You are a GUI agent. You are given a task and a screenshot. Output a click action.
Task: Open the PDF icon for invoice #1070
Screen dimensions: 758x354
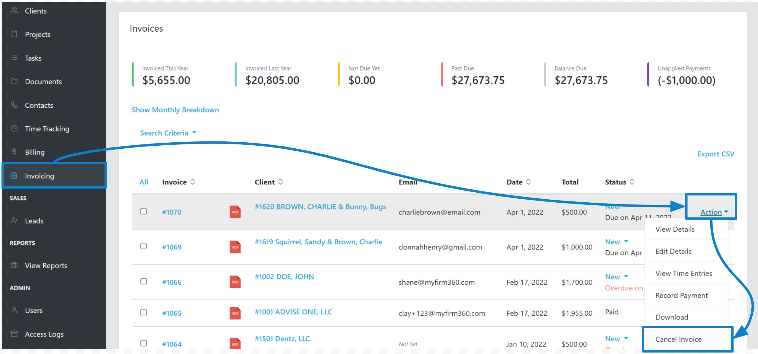pos(235,212)
